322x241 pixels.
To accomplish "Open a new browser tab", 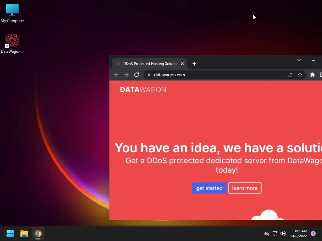I will click(x=194, y=64).
